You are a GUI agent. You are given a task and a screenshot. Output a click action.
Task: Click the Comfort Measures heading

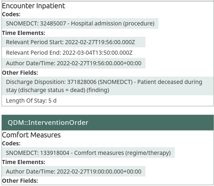pos(31,135)
